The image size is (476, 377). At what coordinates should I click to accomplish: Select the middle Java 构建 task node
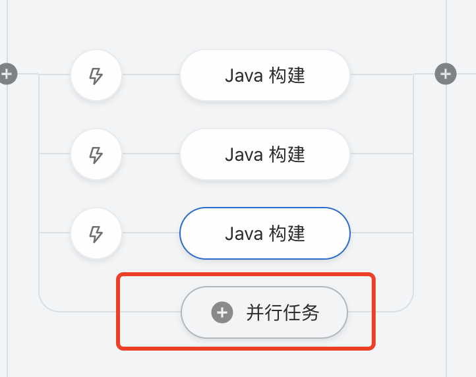click(x=264, y=155)
